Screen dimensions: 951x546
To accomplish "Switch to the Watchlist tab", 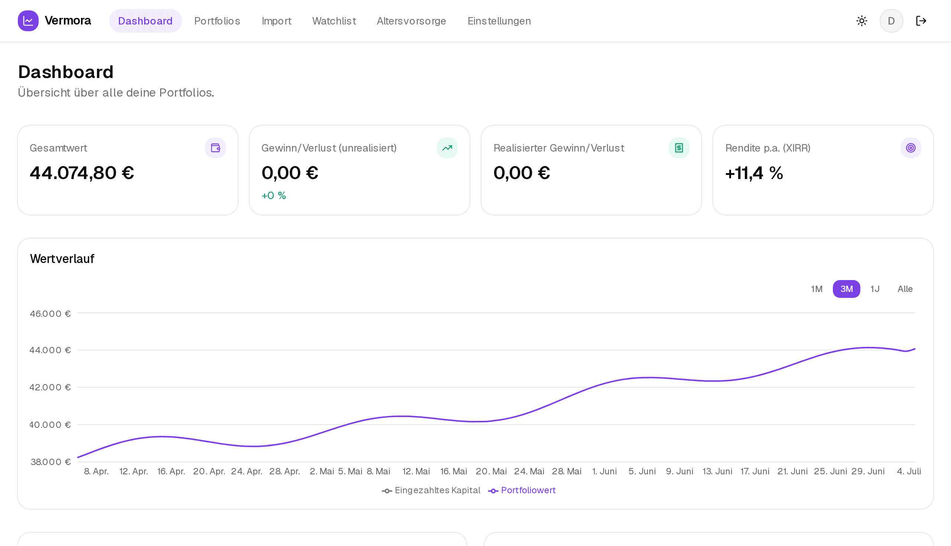I will pos(334,21).
